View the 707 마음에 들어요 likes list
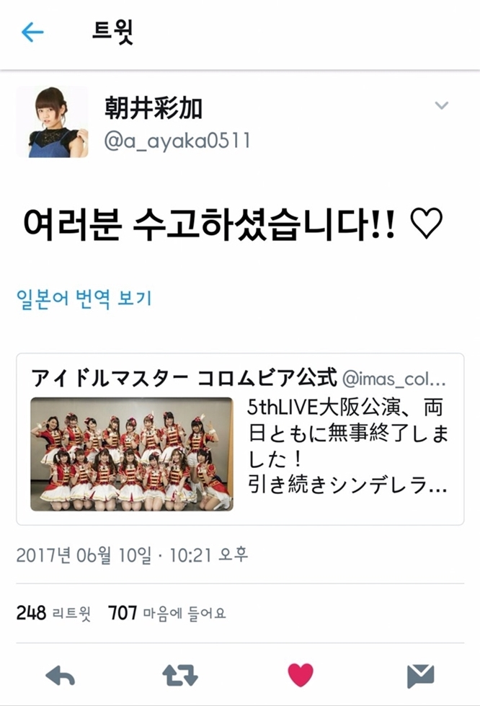This screenshot has height=706, width=480. coord(167,613)
